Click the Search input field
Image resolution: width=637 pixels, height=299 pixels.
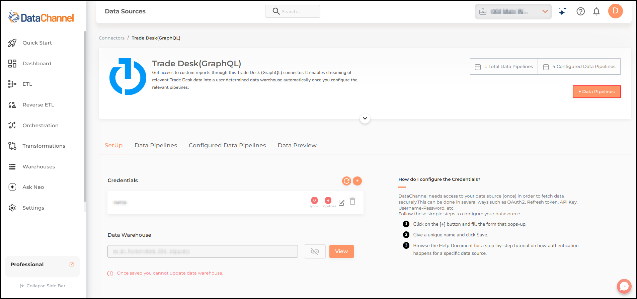[x=293, y=11]
